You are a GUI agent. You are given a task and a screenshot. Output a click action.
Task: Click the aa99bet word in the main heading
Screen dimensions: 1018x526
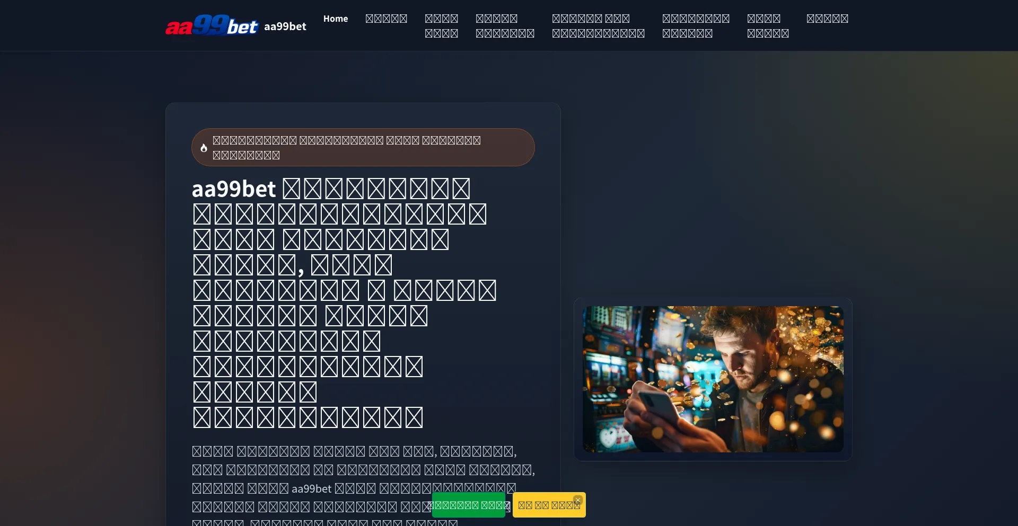234,189
